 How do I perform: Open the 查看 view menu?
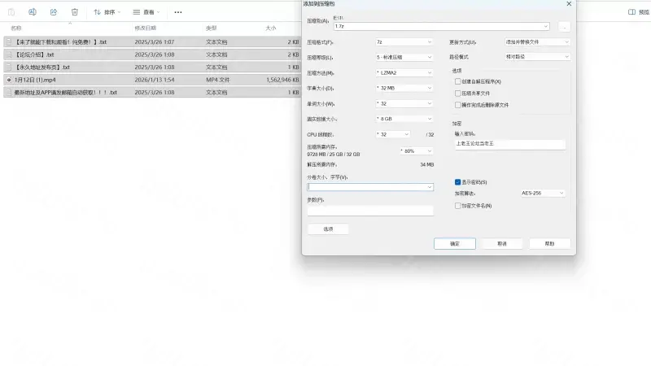point(146,12)
